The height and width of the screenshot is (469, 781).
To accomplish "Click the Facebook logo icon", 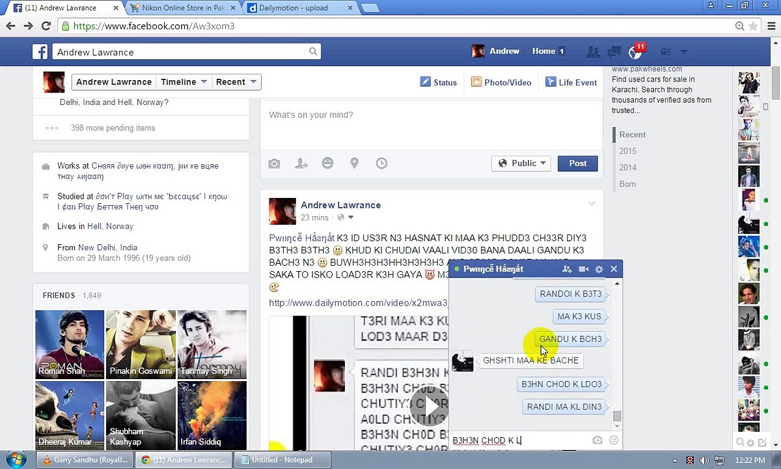I will [x=40, y=52].
